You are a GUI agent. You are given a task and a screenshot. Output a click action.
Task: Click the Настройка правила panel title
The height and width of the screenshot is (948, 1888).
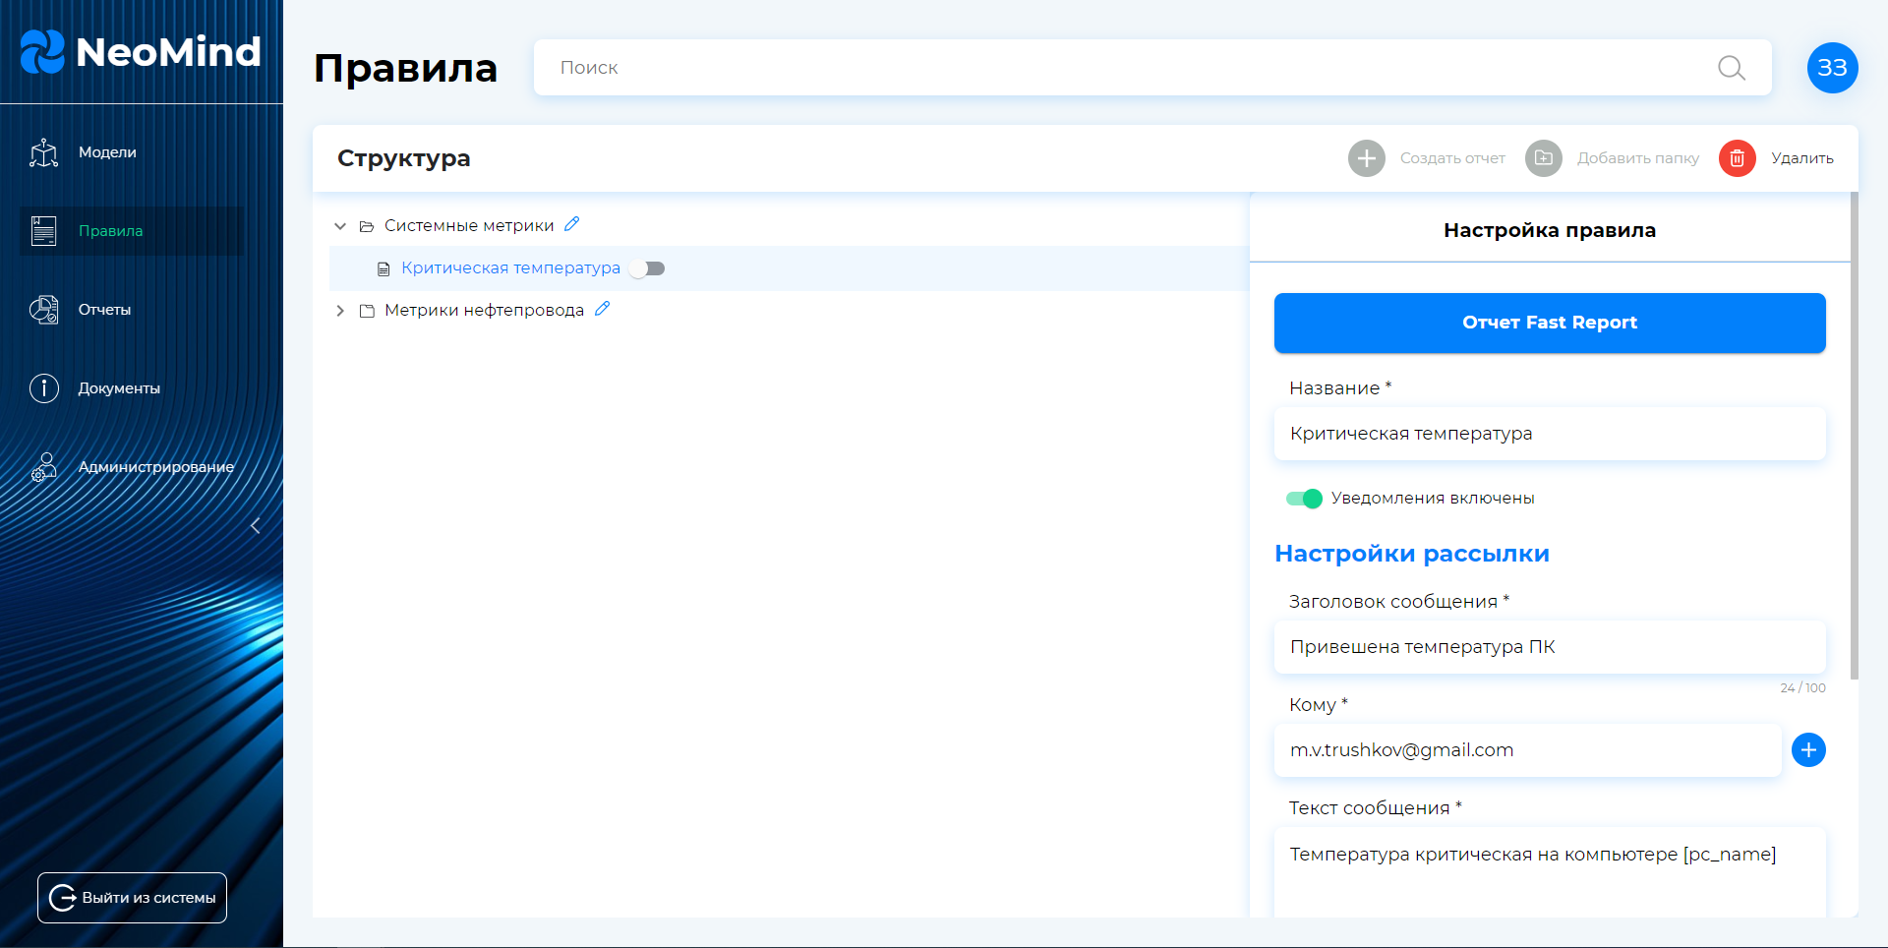[1550, 230]
